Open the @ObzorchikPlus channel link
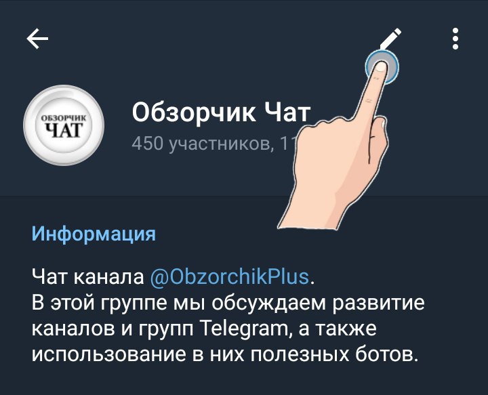 coord(230,277)
